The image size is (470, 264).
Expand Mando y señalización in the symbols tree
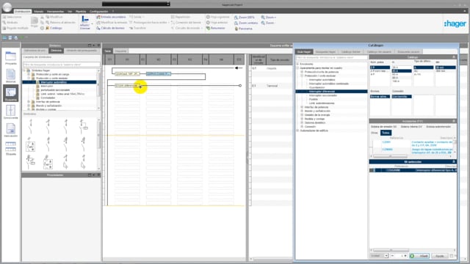tap(29, 106)
